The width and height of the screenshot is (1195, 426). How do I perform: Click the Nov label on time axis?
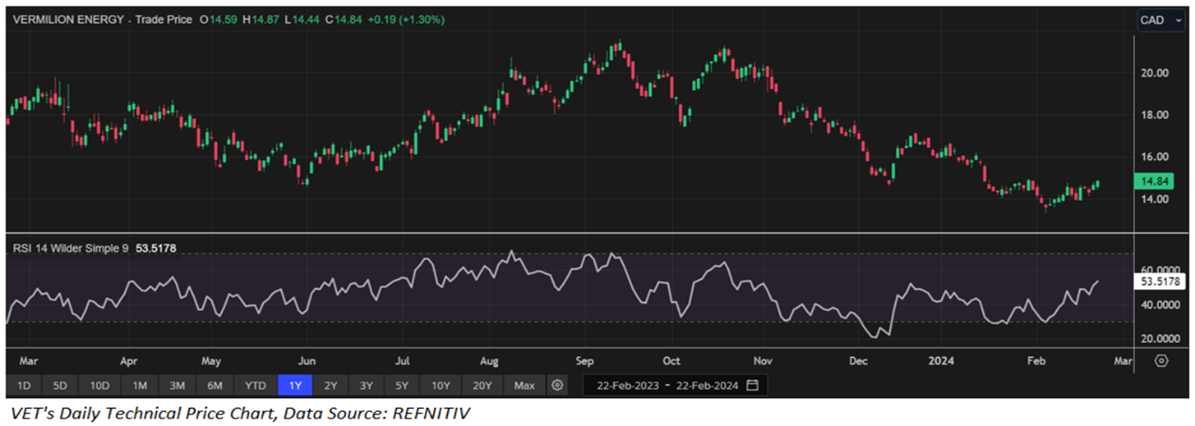coord(763,360)
